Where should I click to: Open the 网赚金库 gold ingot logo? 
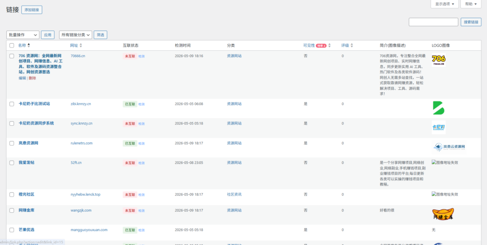click(443, 215)
